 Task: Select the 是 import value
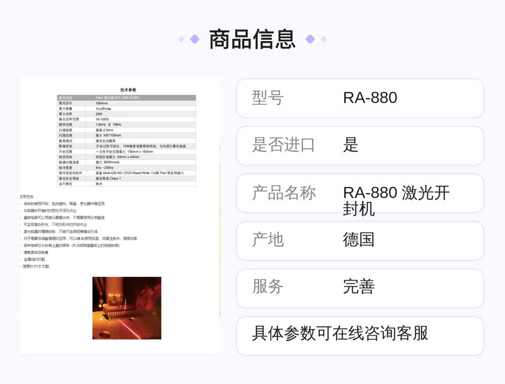pos(351,145)
